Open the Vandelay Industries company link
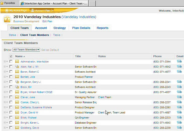This screenshot has width=184, height=131. (x=79, y=17)
